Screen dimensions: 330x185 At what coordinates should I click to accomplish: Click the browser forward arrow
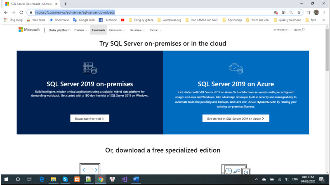tap(14, 12)
